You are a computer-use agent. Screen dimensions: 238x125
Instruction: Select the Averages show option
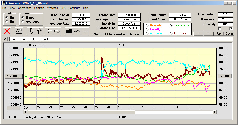[23, 22]
